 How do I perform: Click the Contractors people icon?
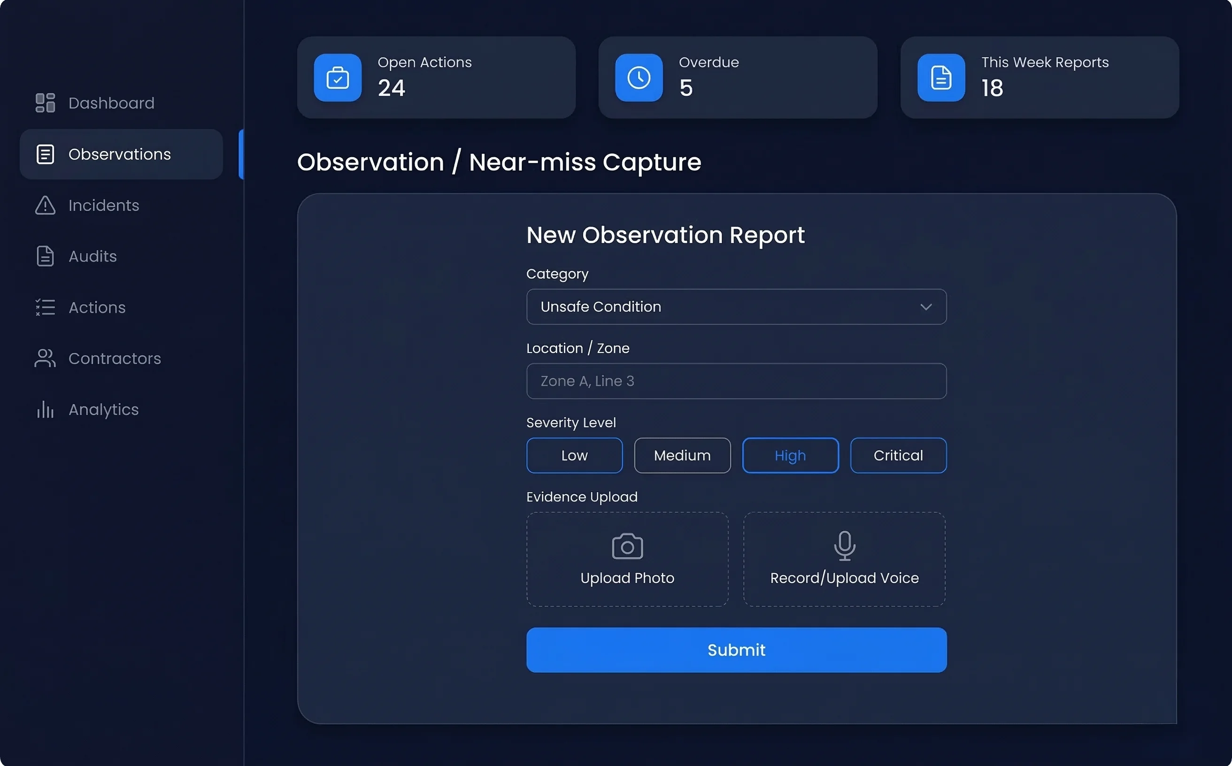(x=45, y=358)
